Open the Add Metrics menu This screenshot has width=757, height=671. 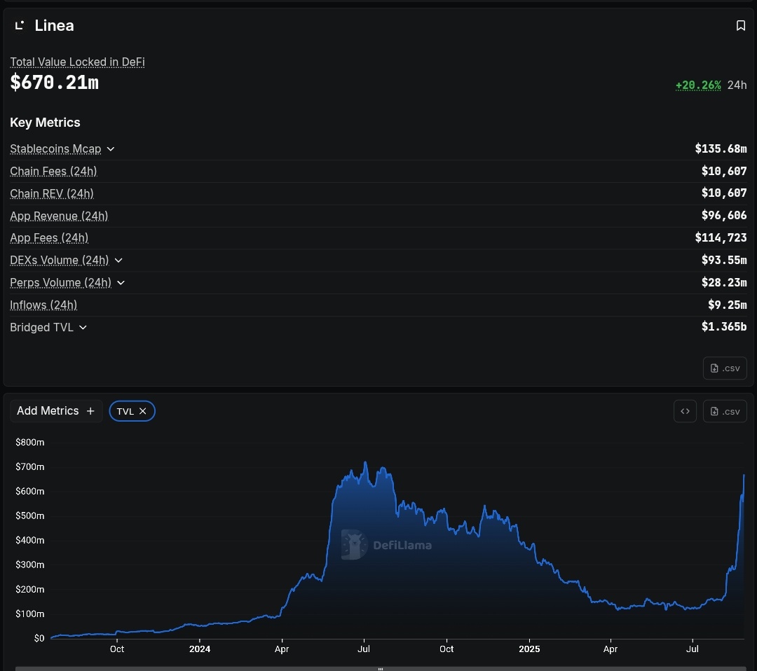click(x=56, y=411)
